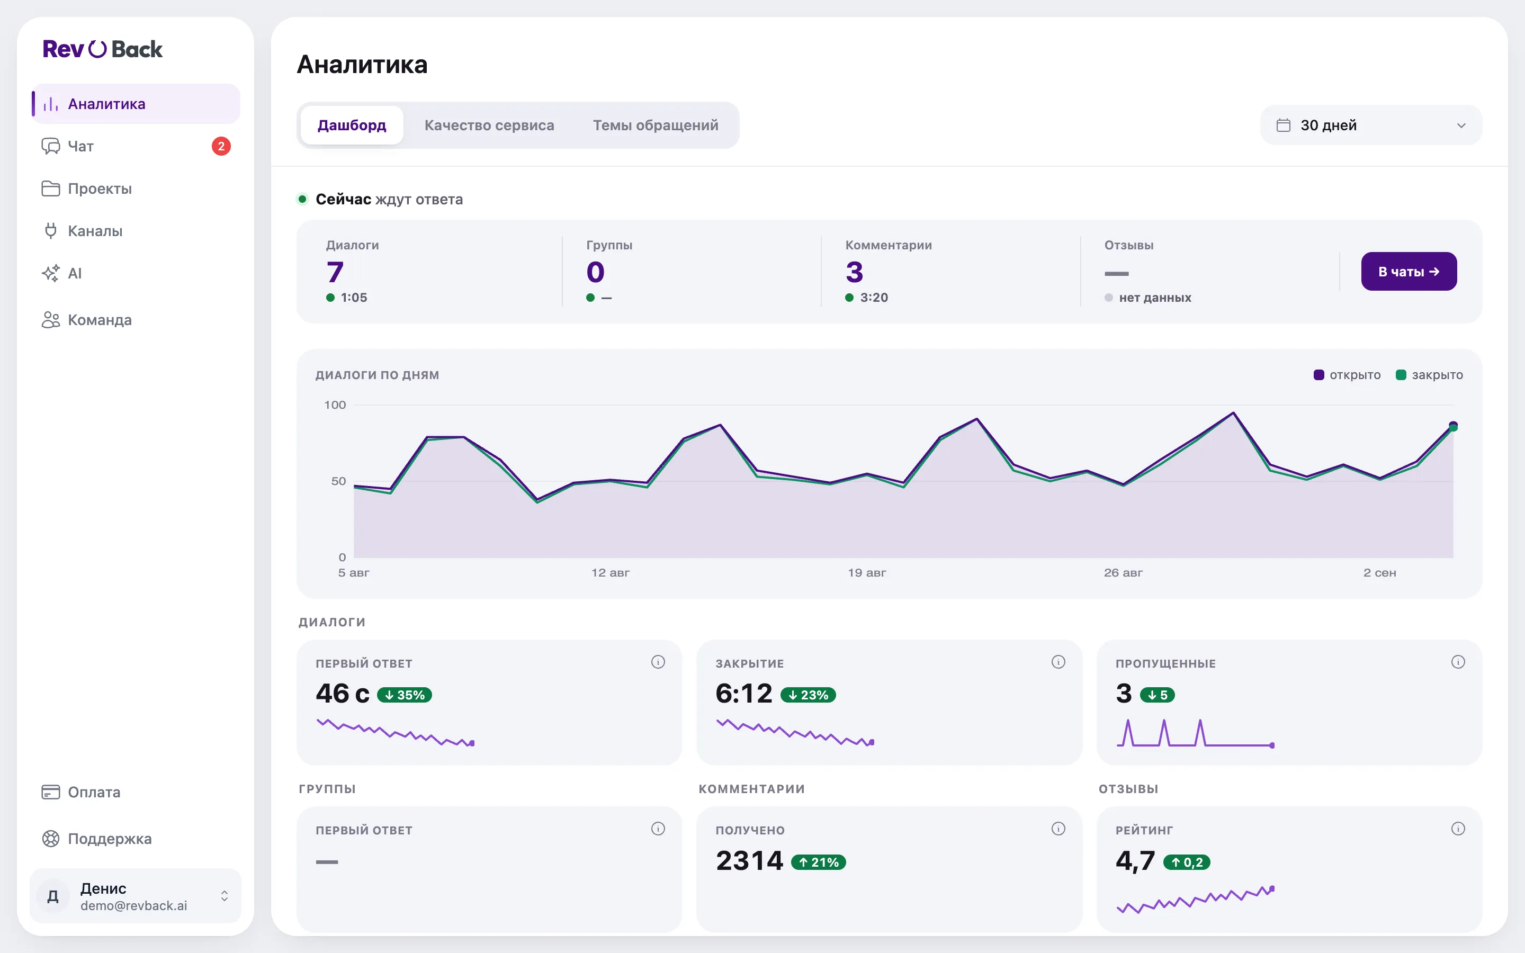Open the Команда section
Screen dimensions: 1525x953
[x=136, y=320]
